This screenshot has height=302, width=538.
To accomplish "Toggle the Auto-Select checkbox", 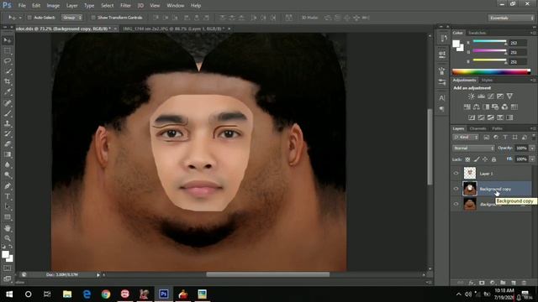I will tap(29, 18).
